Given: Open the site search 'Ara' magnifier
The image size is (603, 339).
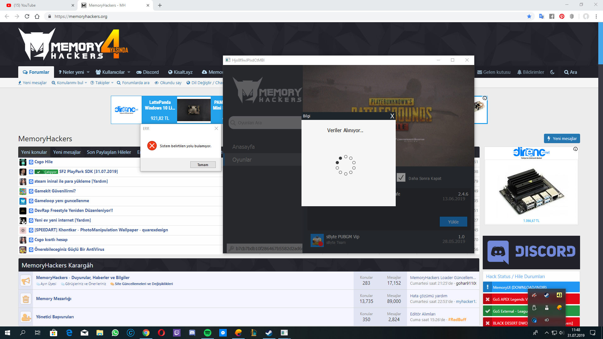Looking at the screenshot, I should click(x=570, y=72).
